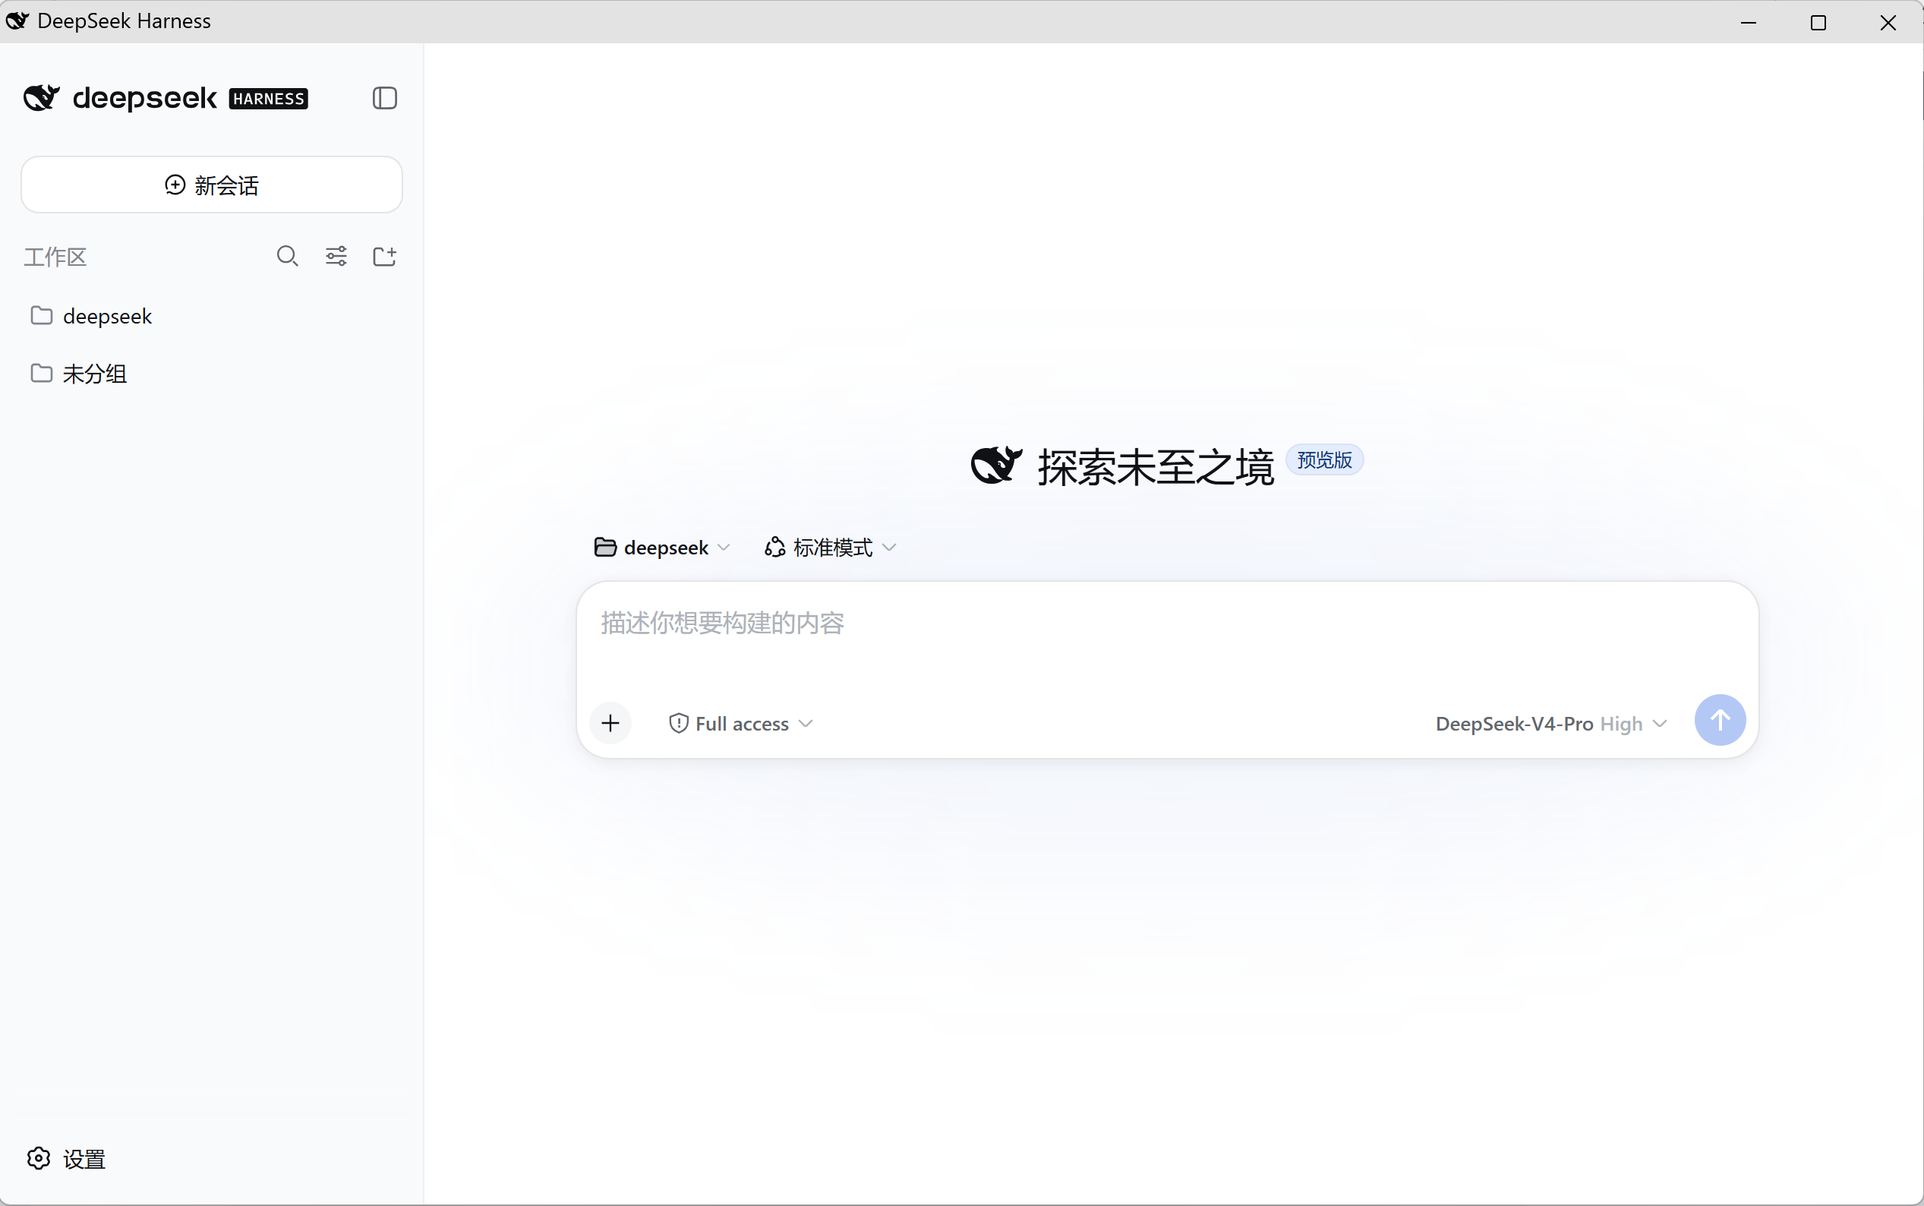Search the workspace with the magnifier icon
1924x1206 pixels.
(x=287, y=256)
